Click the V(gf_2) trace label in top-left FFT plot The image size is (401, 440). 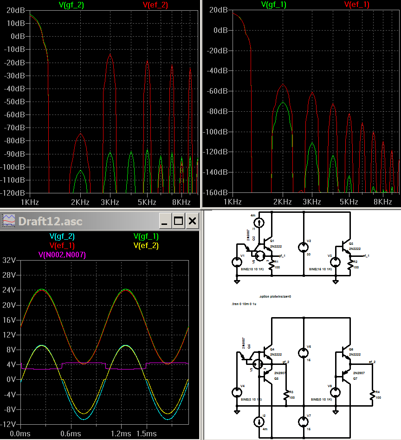coord(71,5)
